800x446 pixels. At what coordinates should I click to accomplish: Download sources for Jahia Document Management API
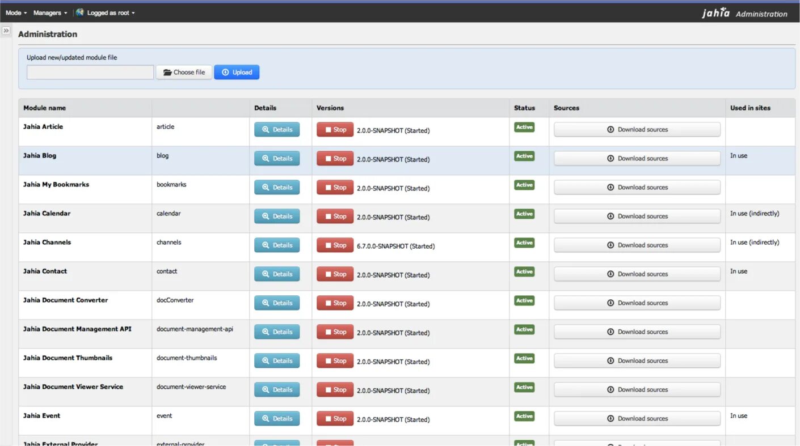[637, 332]
